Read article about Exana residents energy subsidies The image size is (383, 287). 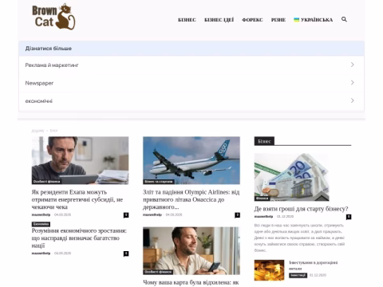coord(77,199)
